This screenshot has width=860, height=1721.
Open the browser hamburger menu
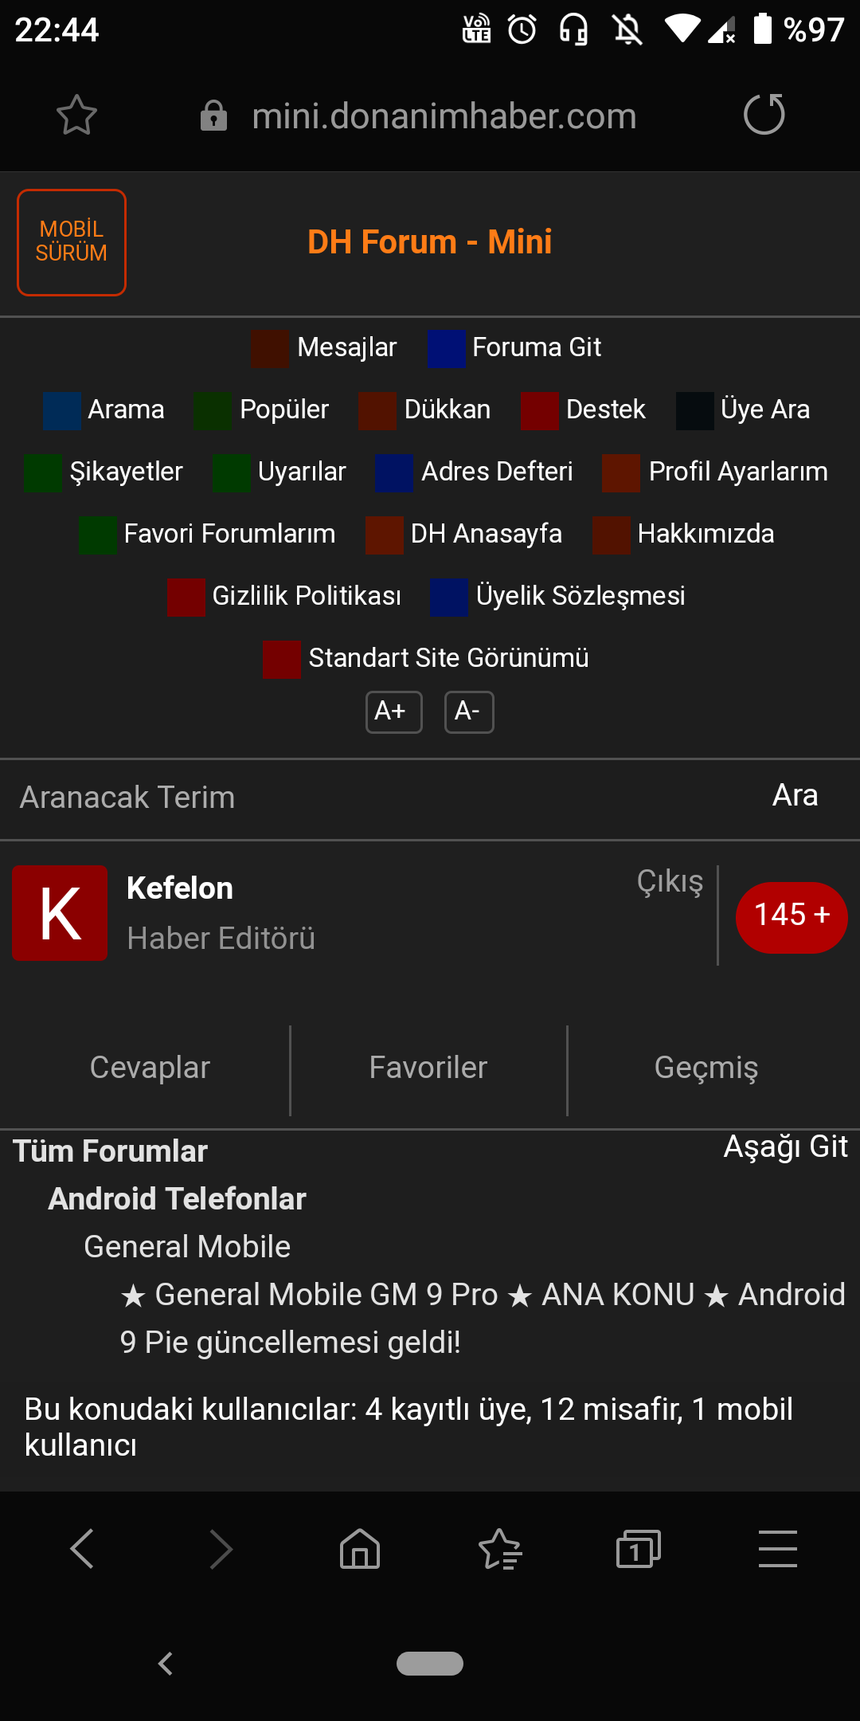tap(778, 1549)
